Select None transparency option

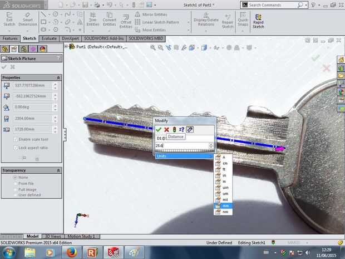tap(15, 177)
